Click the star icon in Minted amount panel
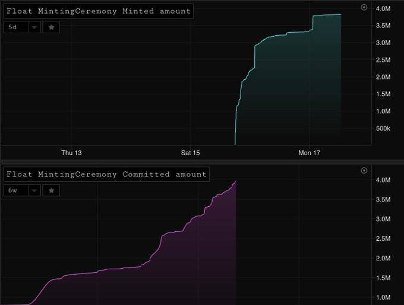Image resolution: width=404 pixels, height=305 pixels. click(x=51, y=27)
